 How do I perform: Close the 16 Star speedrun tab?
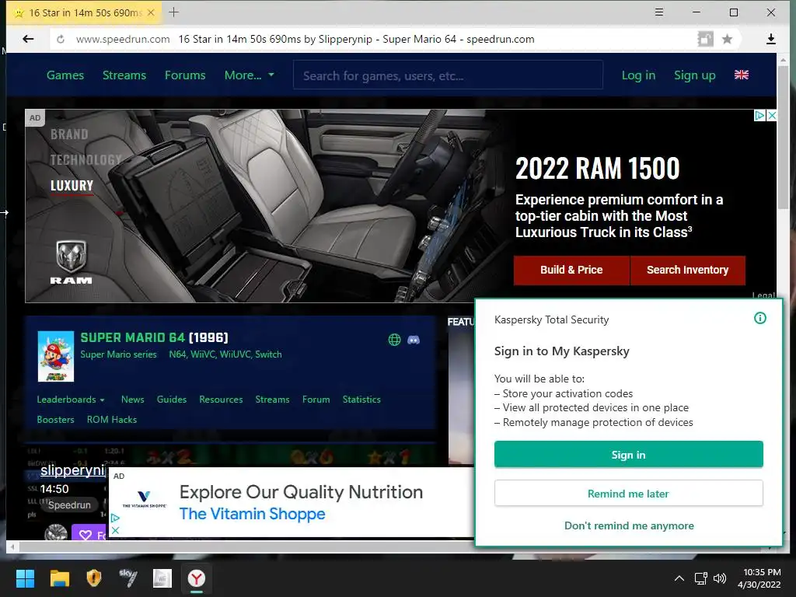tap(151, 12)
